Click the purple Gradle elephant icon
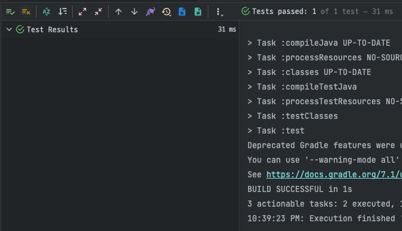This screenshot has height=231, width=402. [150, 12]
